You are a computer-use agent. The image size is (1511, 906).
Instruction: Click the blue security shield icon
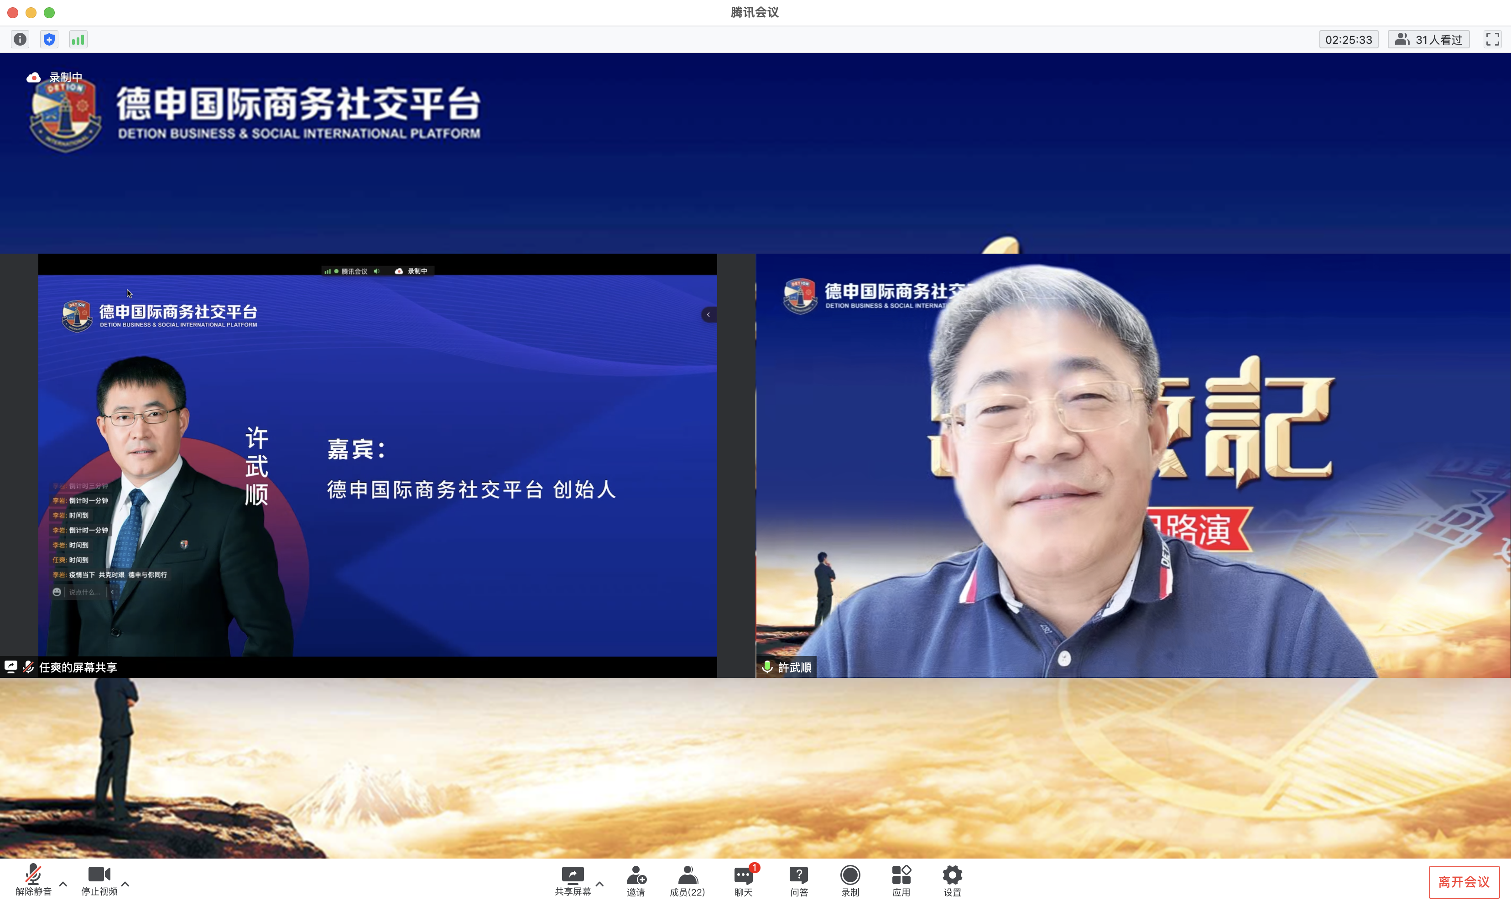click(49, 40)
